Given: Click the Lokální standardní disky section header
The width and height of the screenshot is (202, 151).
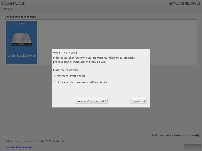Looking at the screenshot, I should click(20, 17).
